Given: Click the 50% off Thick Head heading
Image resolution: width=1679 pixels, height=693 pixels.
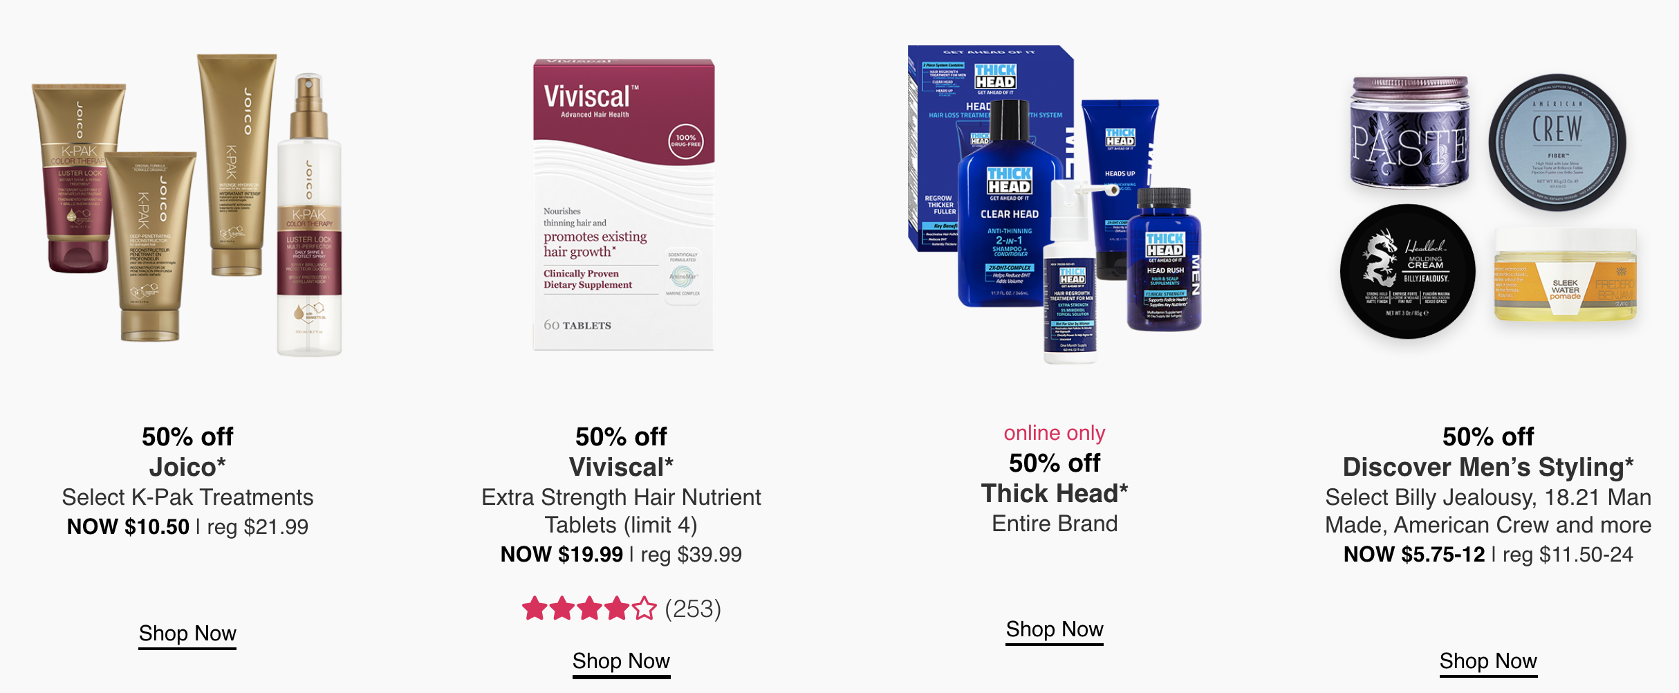Looking at the screenshot, I should [1055, 478].
